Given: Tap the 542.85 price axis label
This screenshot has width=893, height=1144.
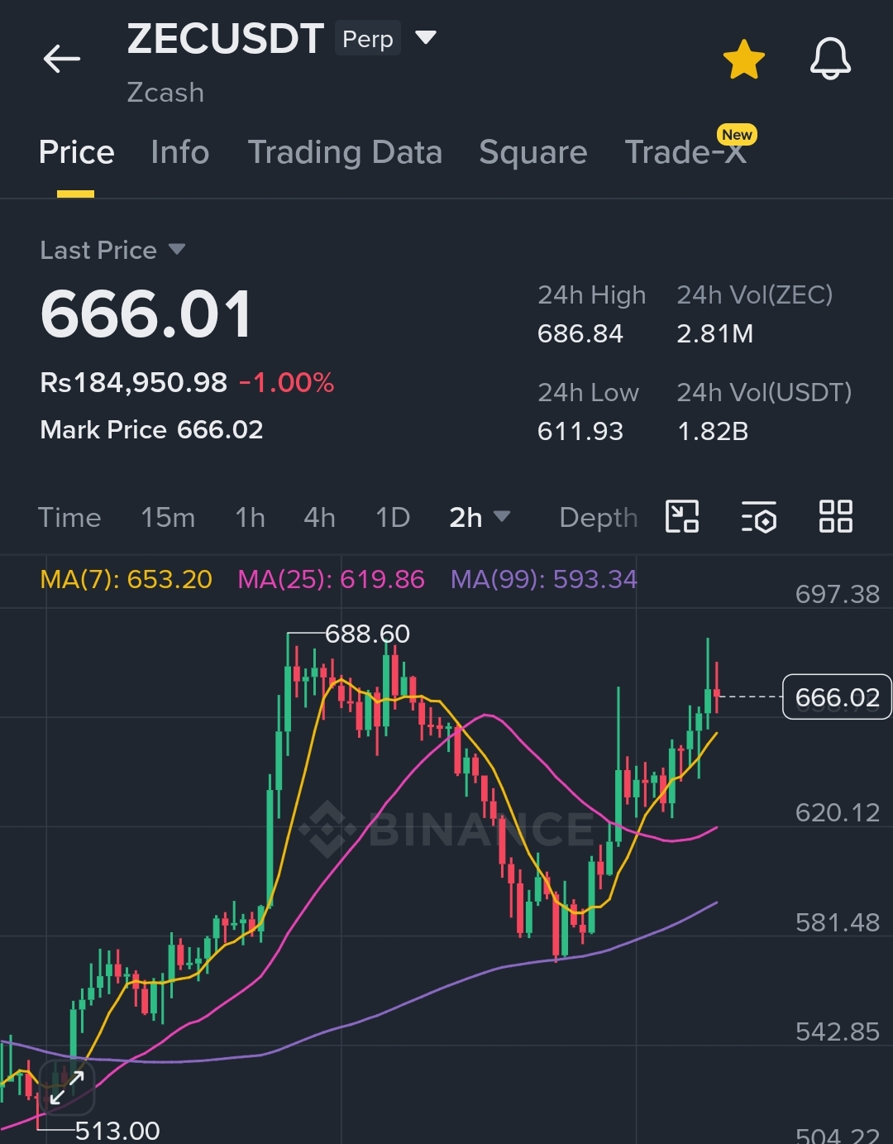Looking at the screenshot, I should tap(837, 1032).
